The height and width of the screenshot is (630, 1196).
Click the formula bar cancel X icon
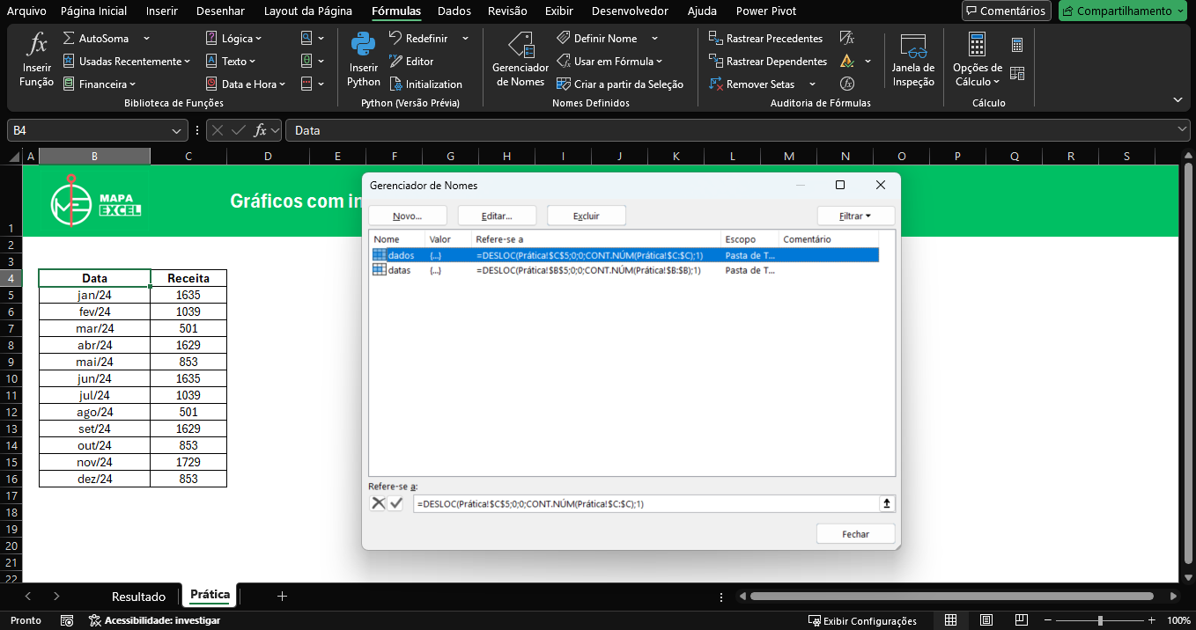coord(218,130)
